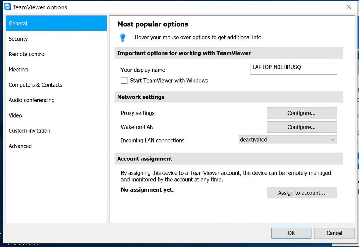
Task: Configure Wake-on-LAN
Action: pos(302,127)
